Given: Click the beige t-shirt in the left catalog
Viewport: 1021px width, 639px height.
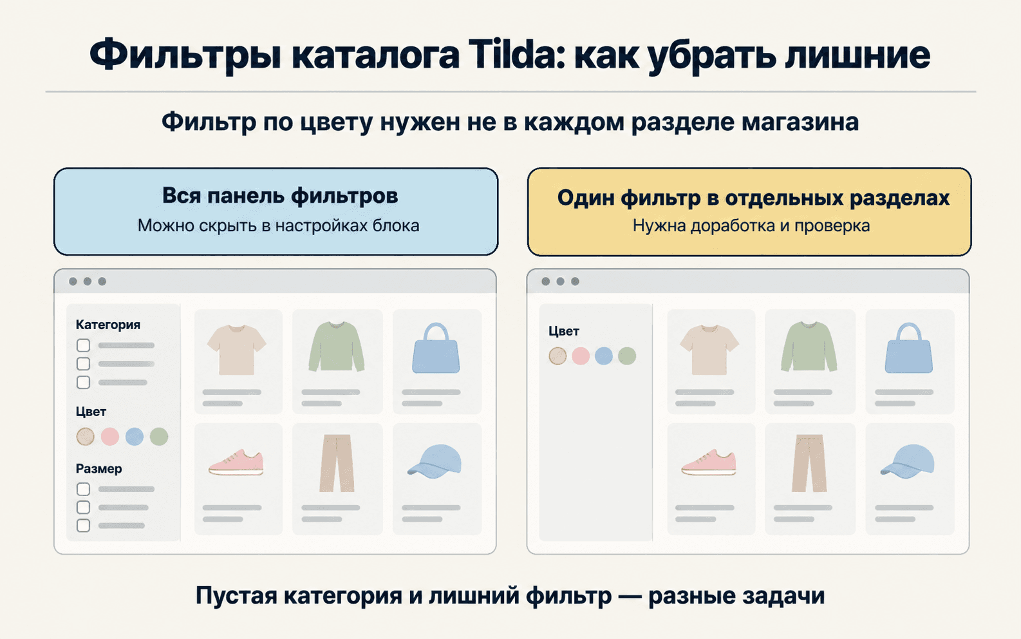Looking at the screenshot, I should coord(237,350).
